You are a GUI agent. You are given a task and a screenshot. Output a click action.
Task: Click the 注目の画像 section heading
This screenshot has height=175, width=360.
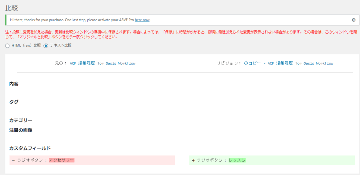pyautogui.click(x=21, y=130)
